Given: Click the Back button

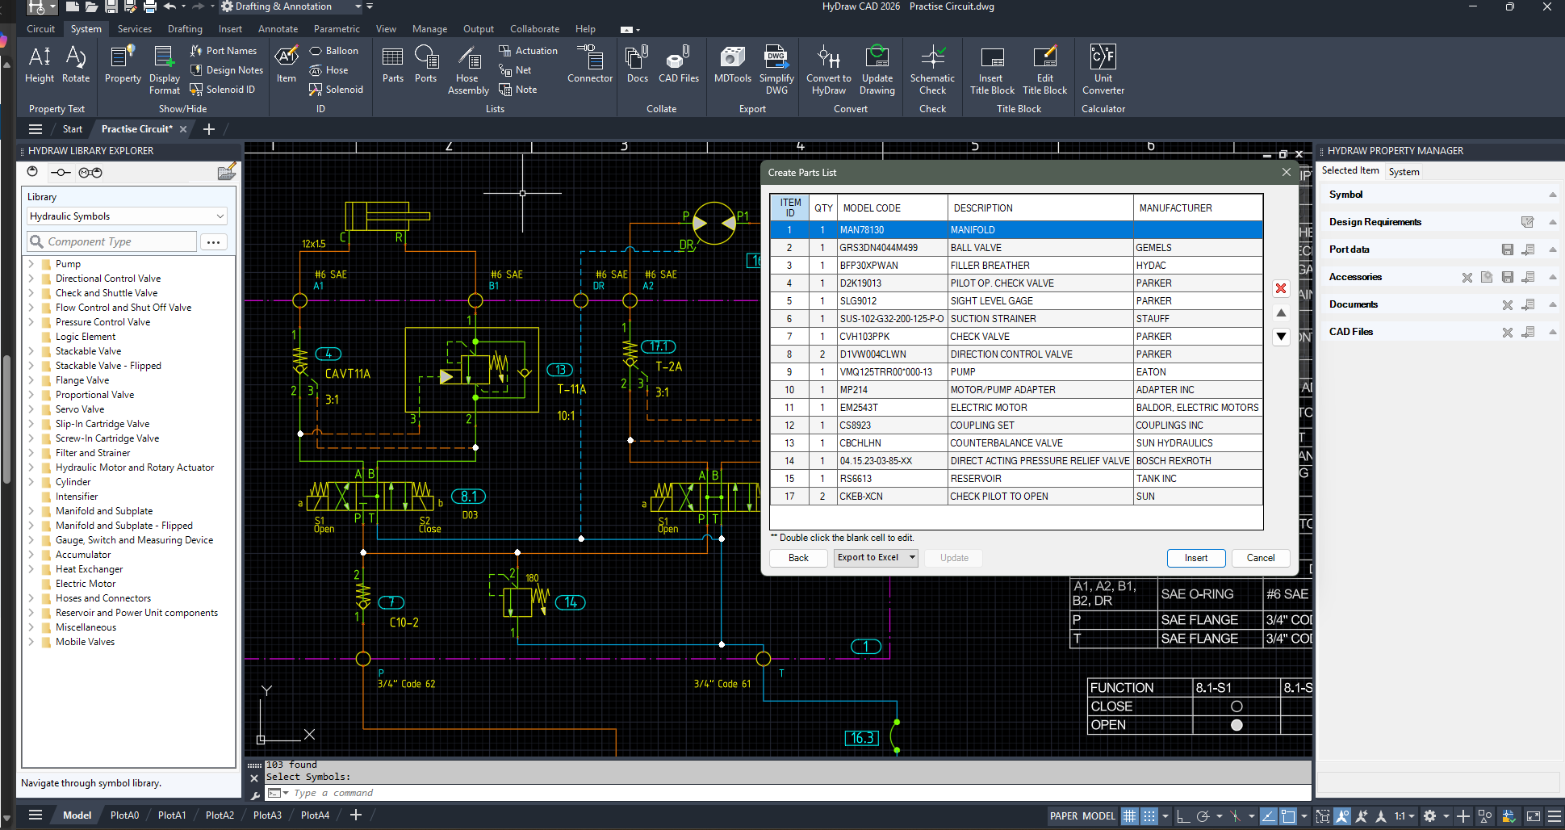Looking at the screenshot, I should (798, 558).
